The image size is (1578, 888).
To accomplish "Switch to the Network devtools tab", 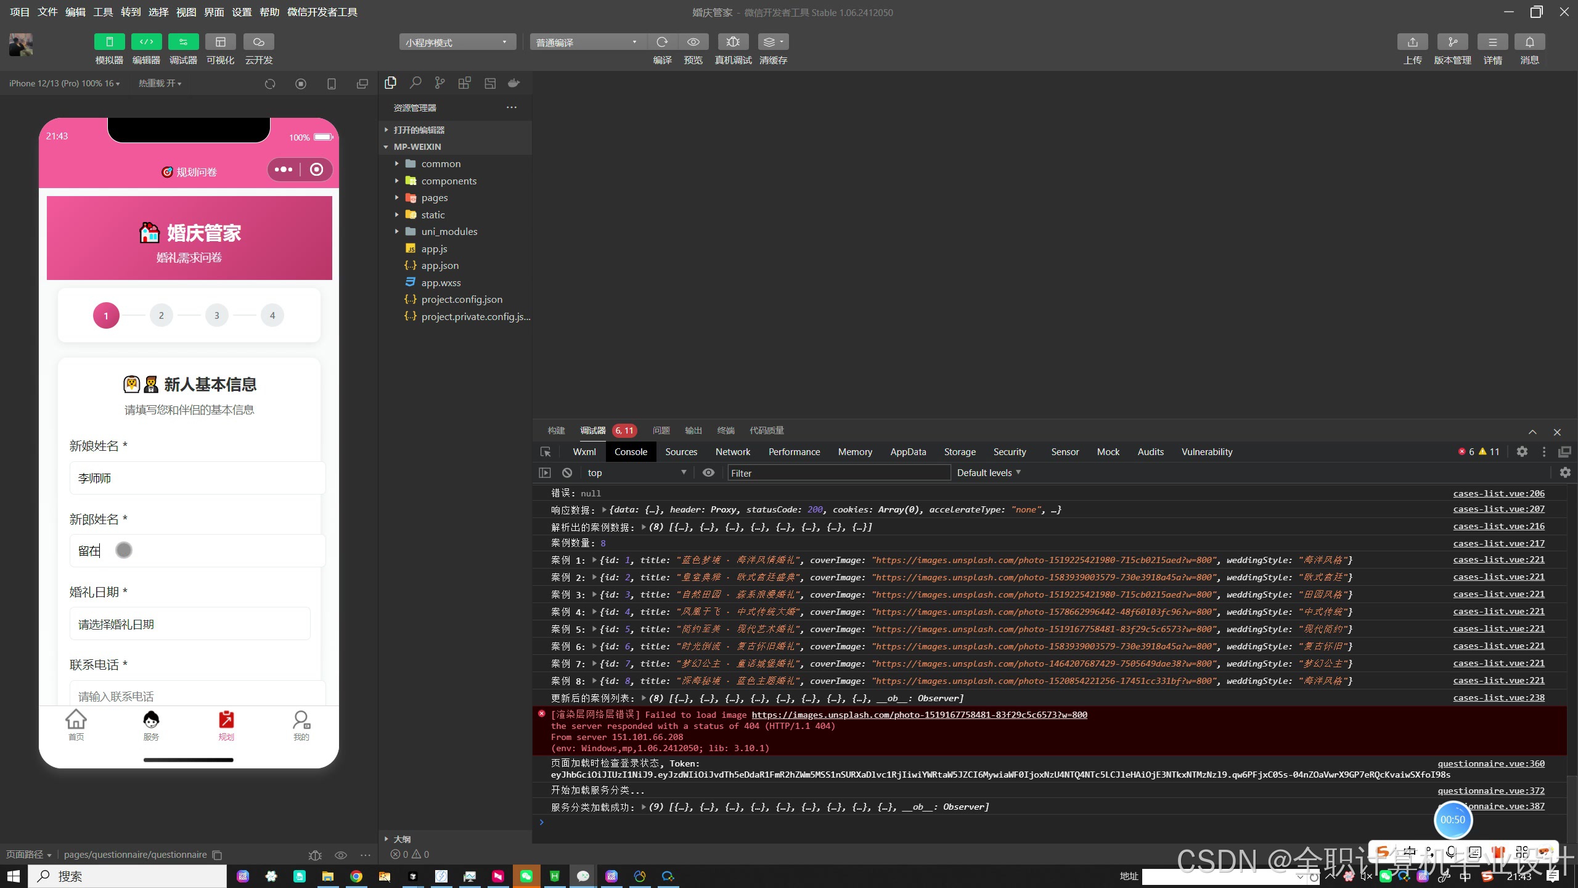I will pos(732,452).
